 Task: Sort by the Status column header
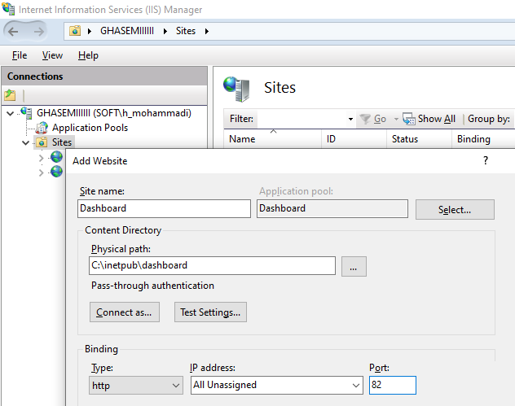419,139
